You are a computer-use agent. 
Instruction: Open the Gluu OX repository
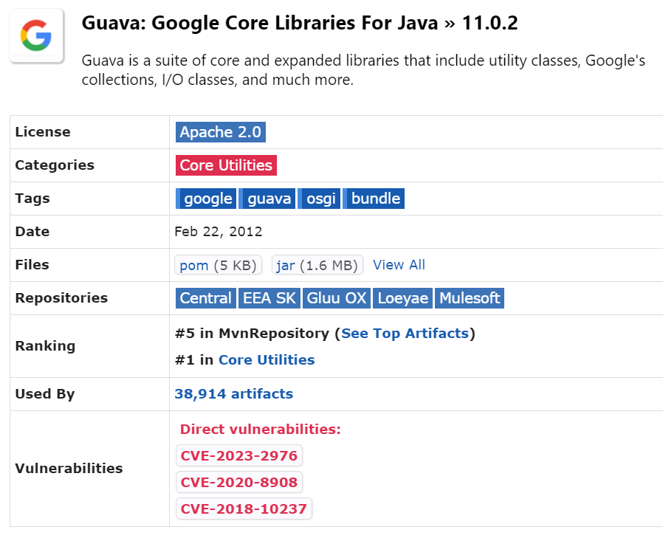(x=336, y=298)
